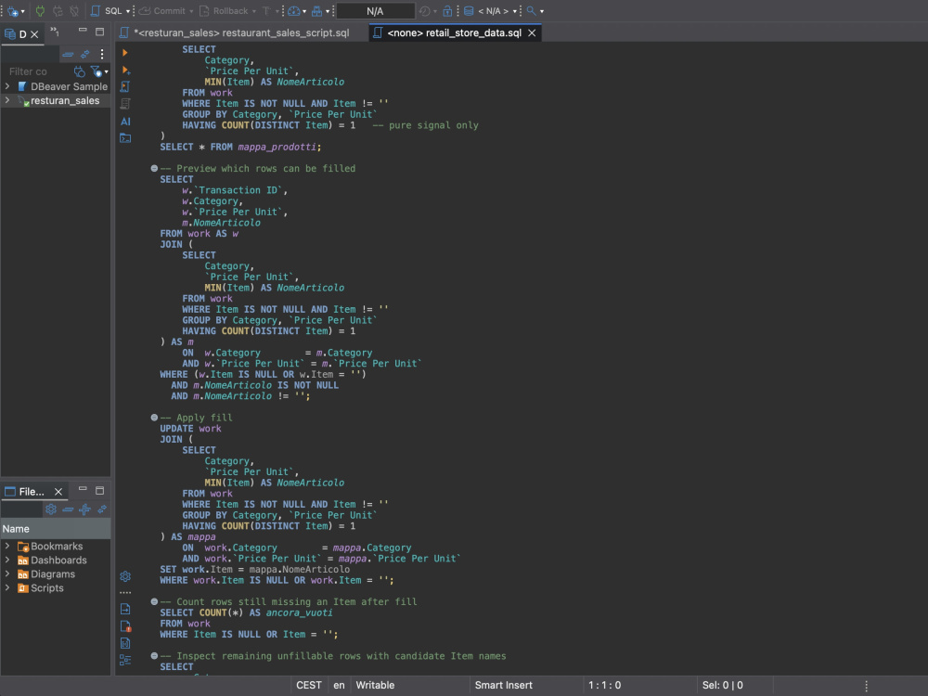This screenshot has height=696, width=928.
Task: Open SQL editor using SQL button
Action: 107,10
